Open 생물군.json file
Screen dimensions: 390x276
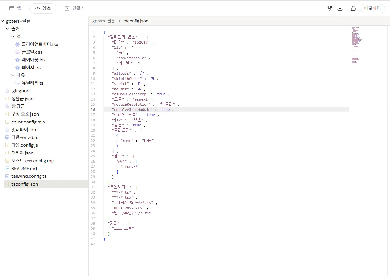pos(22,99)
